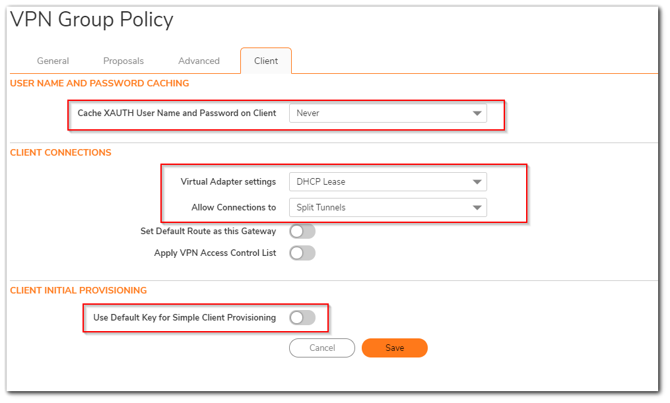This screenshot has height=403, width=670.
Task: Click the Allow Connections to label text
Action: [x=234, y=207]
